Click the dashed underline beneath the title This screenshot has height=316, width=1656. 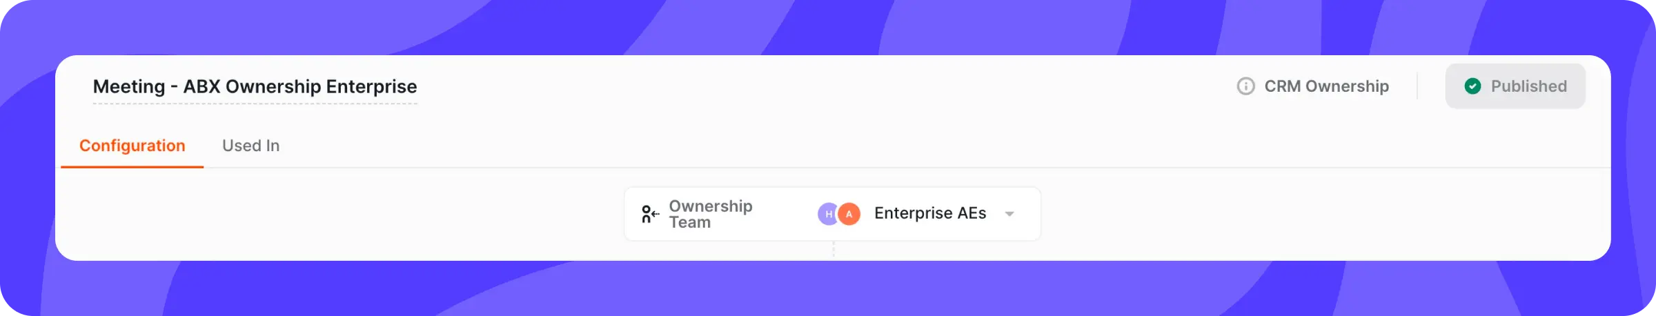[x=255, y=103]
